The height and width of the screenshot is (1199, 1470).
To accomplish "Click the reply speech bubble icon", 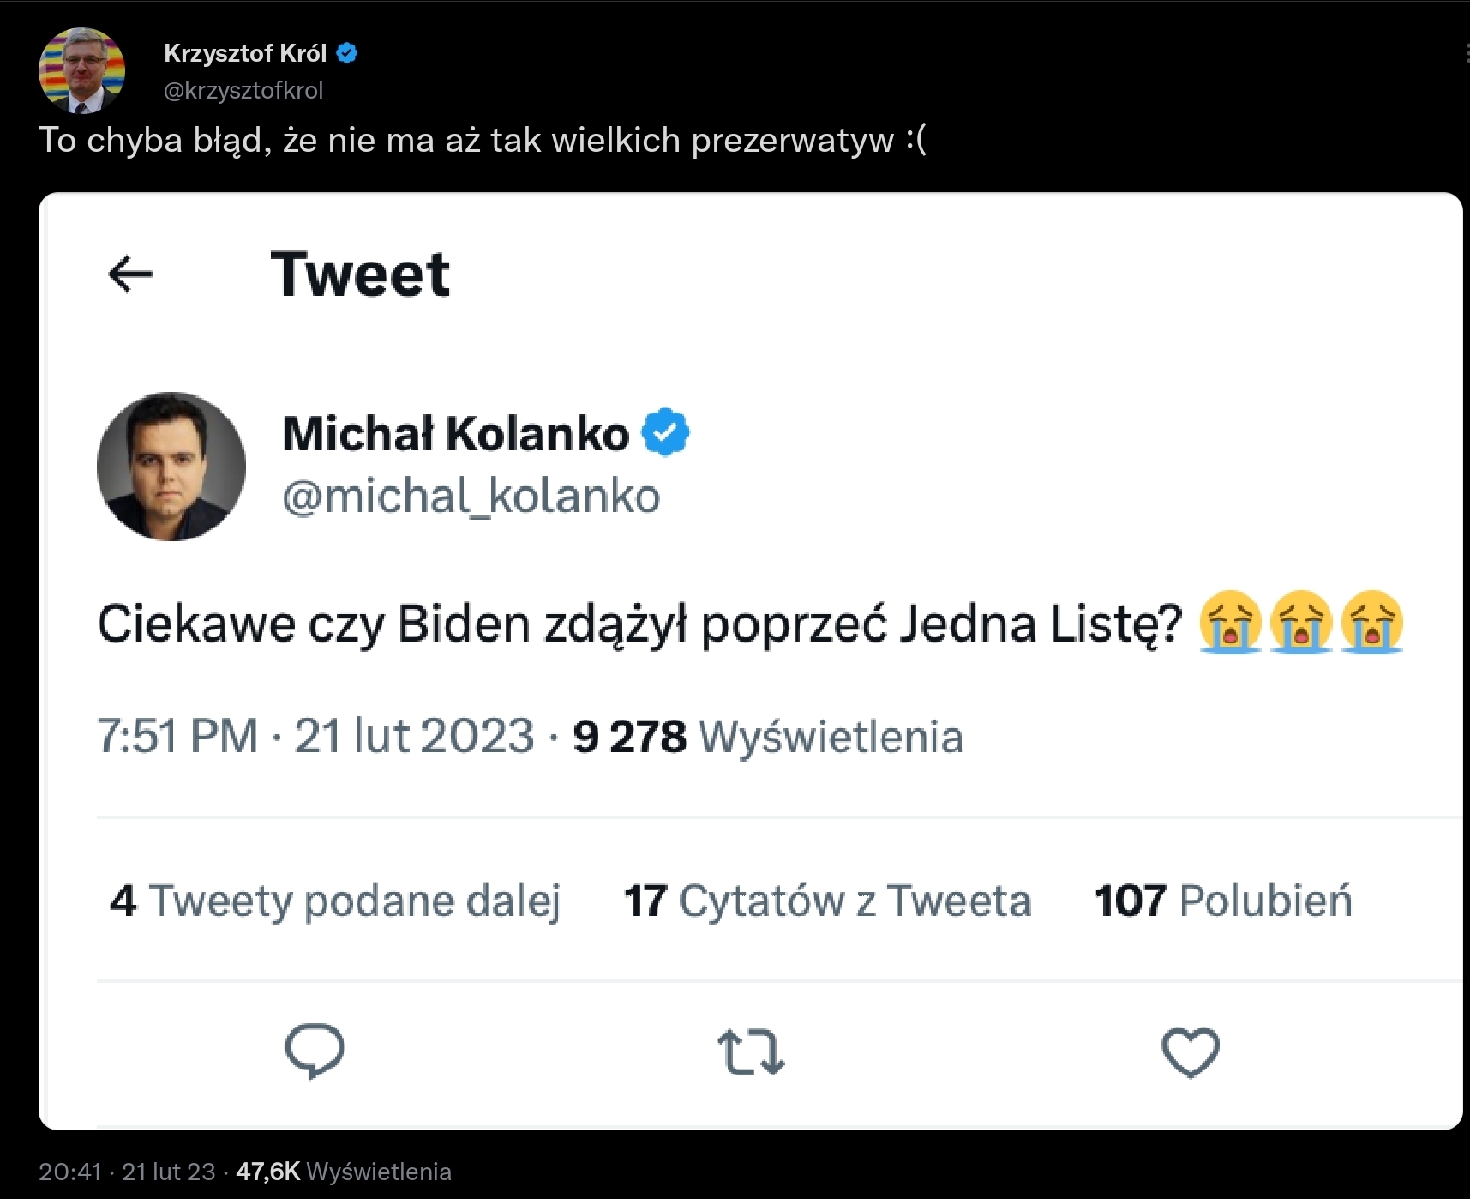I will coord(315,1051).
